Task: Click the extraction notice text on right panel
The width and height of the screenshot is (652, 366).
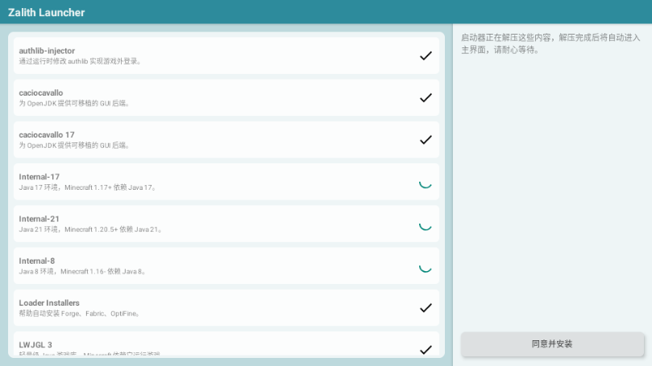Action: [x=550, y=43]
